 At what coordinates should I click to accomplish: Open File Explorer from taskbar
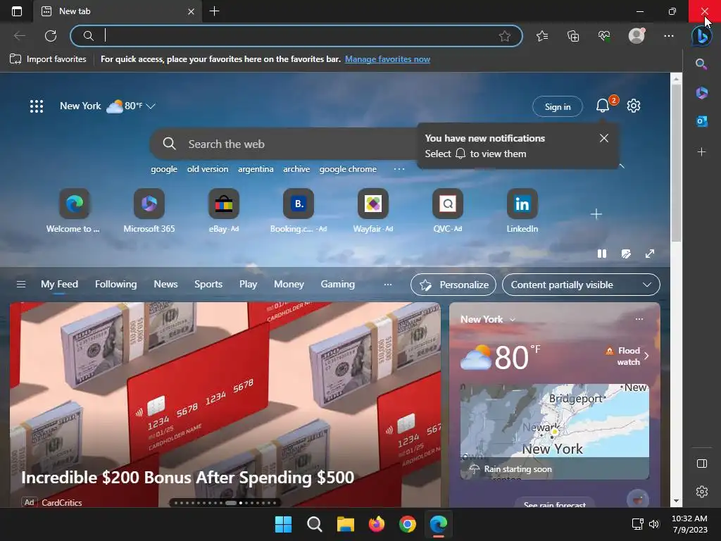pos(345,524)
